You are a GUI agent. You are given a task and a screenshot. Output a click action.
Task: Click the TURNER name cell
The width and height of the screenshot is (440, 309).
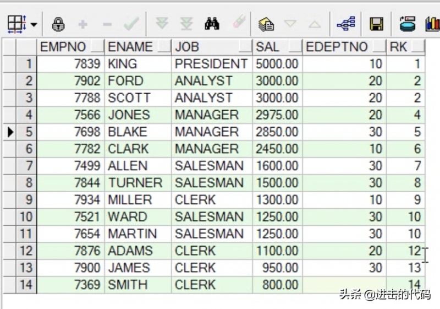[138, 183]
